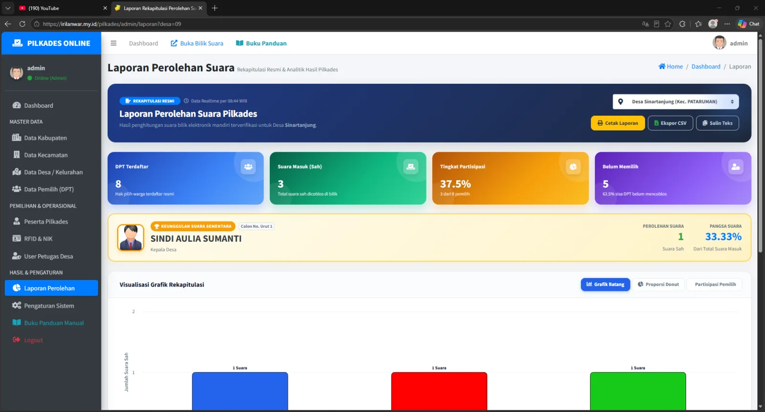Bookmark this page with the star icon
Viewport: 765px width, 412px height.
tap(668, 24)
